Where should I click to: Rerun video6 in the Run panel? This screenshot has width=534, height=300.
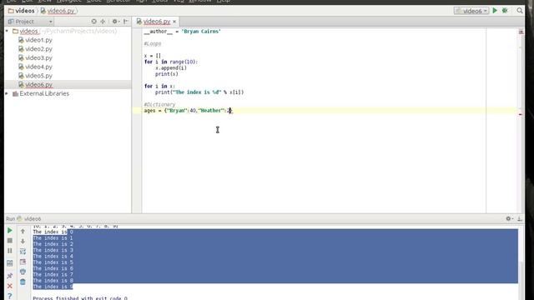(10, 231)
